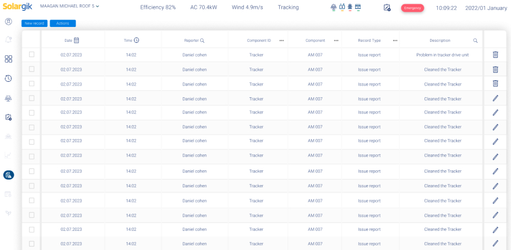Open the history clock icon in sidebar
Viewport: 511px width, 250px height.
[8, 79]
